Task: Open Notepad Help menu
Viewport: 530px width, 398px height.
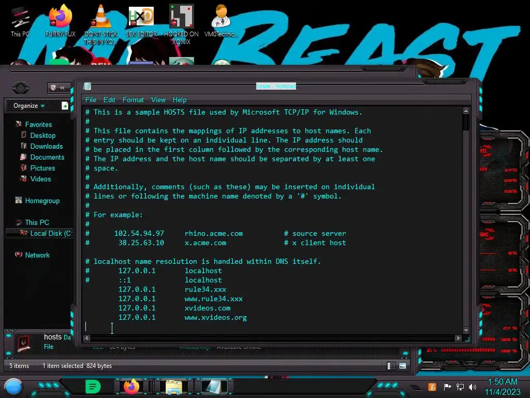Action: pyautogui.click(x=180, y=100)
